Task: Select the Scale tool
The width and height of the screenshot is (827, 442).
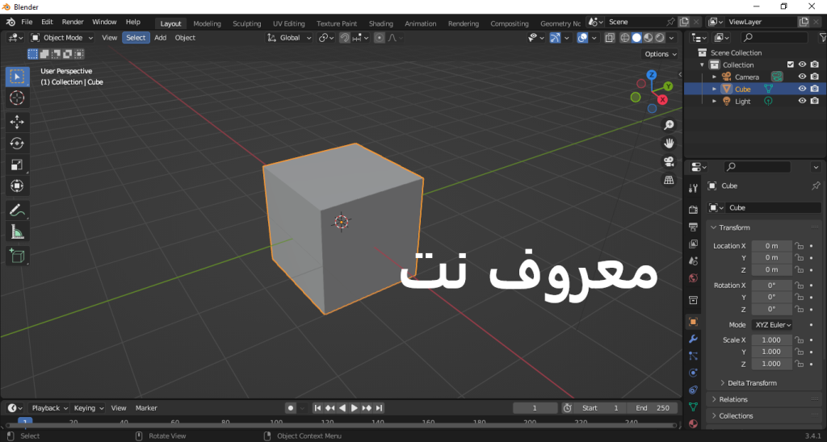Action: click(17, 165)
